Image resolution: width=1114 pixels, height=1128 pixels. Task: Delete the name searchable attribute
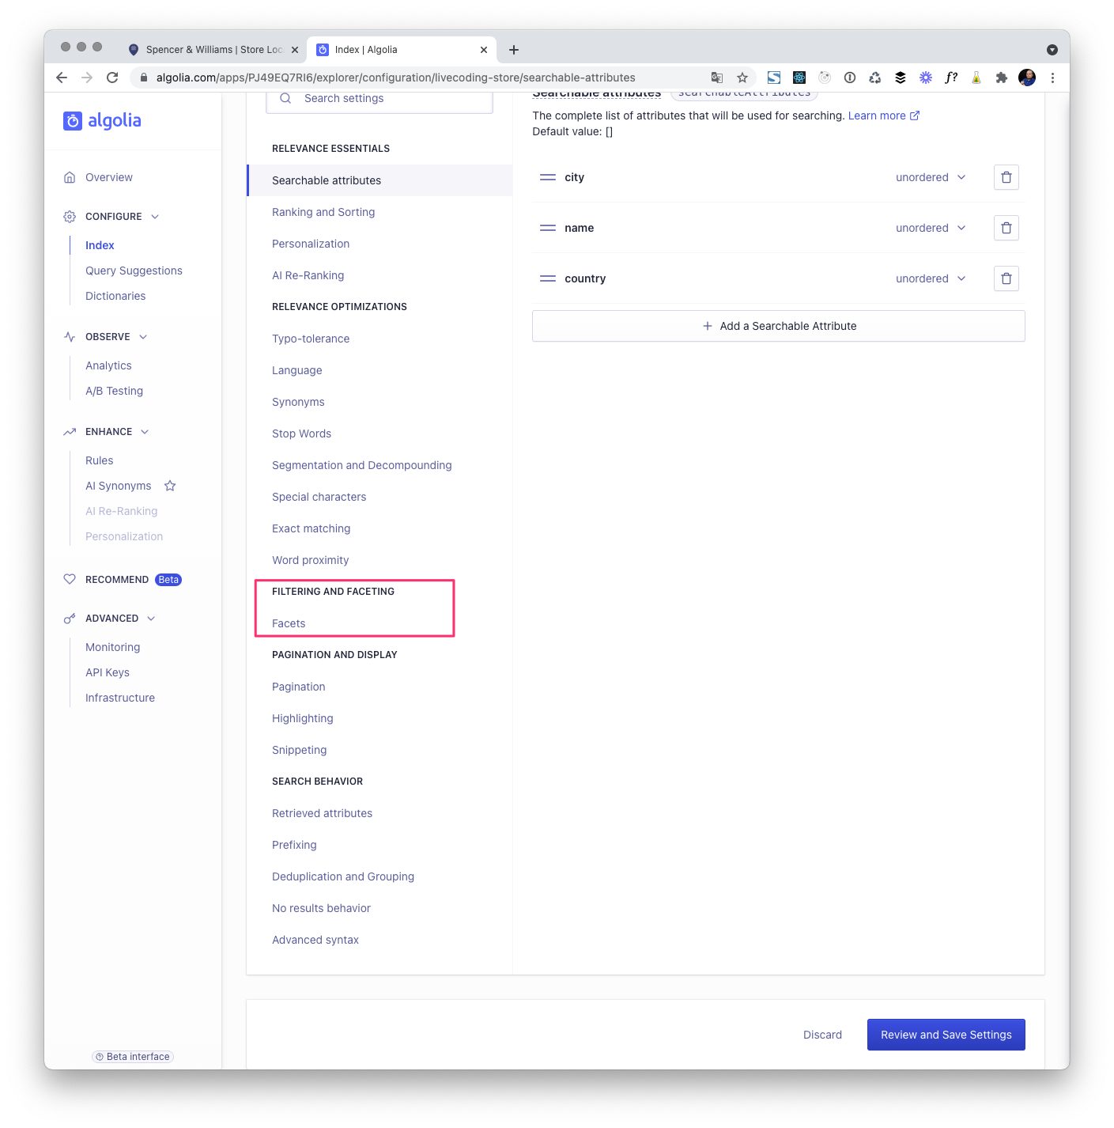(1006, 228)
